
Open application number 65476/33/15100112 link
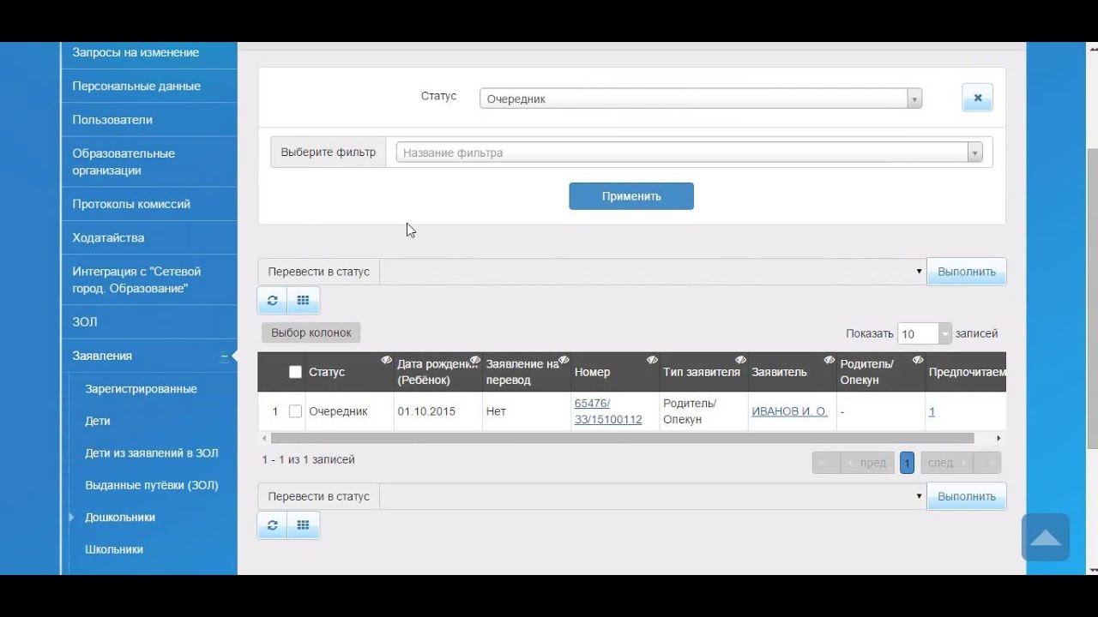point(608,411)
